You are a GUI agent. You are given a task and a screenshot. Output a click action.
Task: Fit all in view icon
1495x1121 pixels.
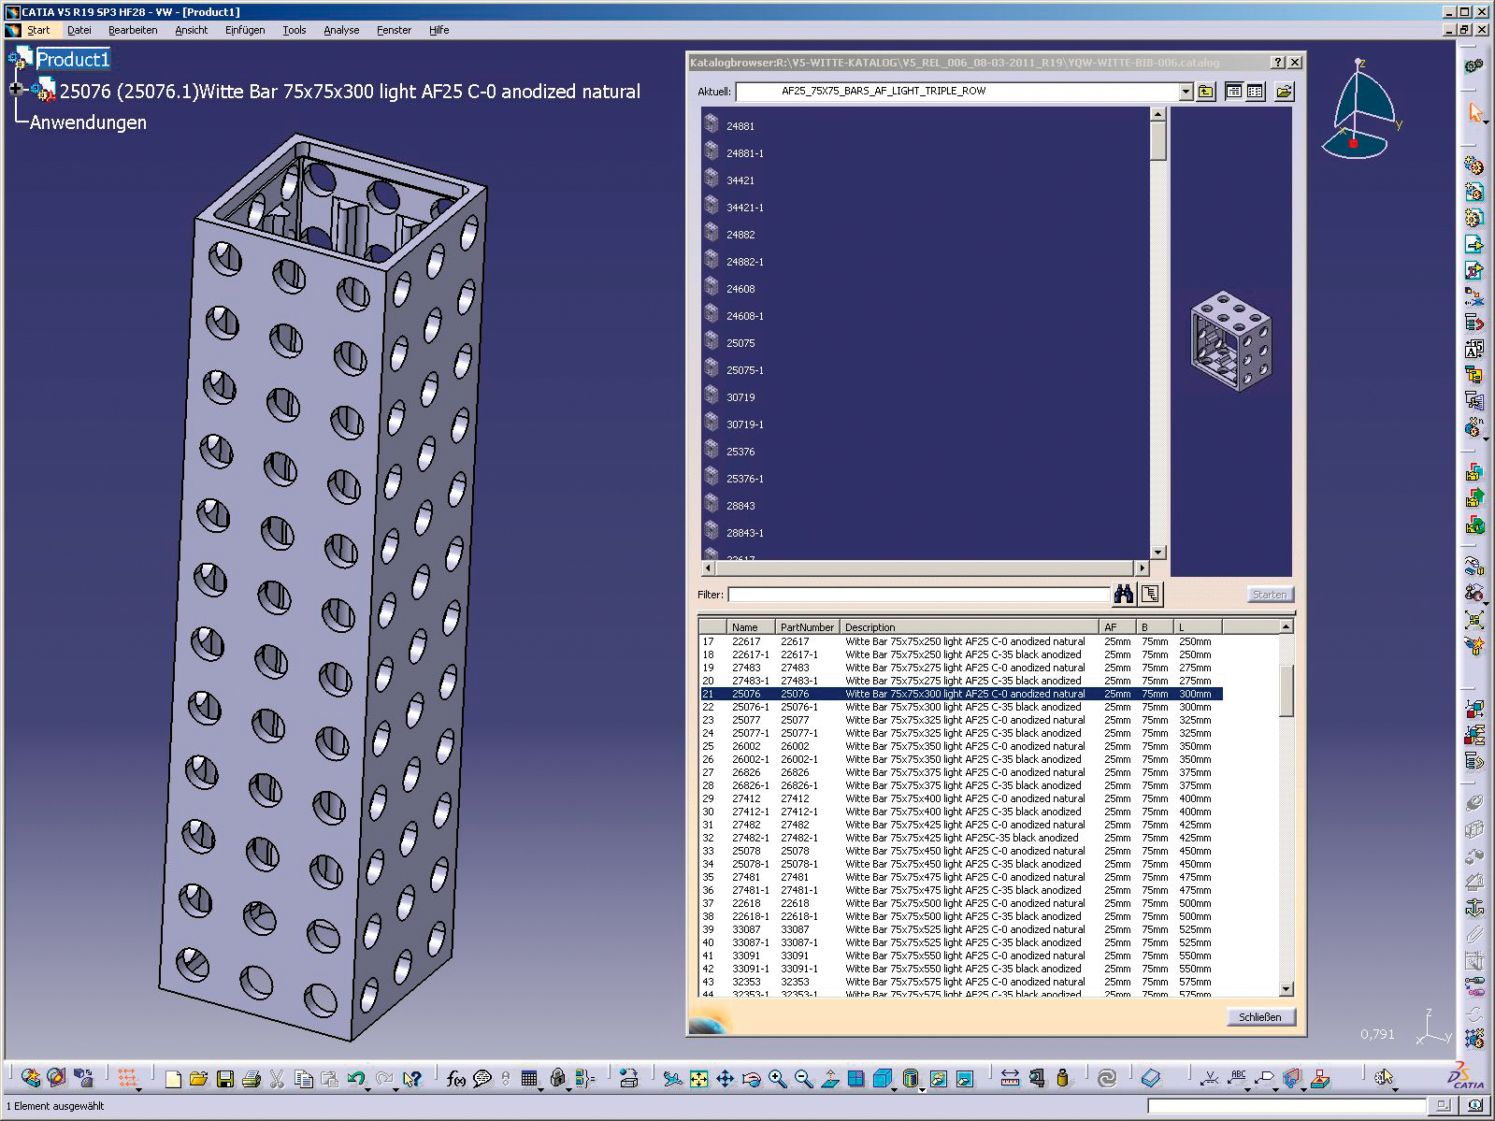(698, 1079)
